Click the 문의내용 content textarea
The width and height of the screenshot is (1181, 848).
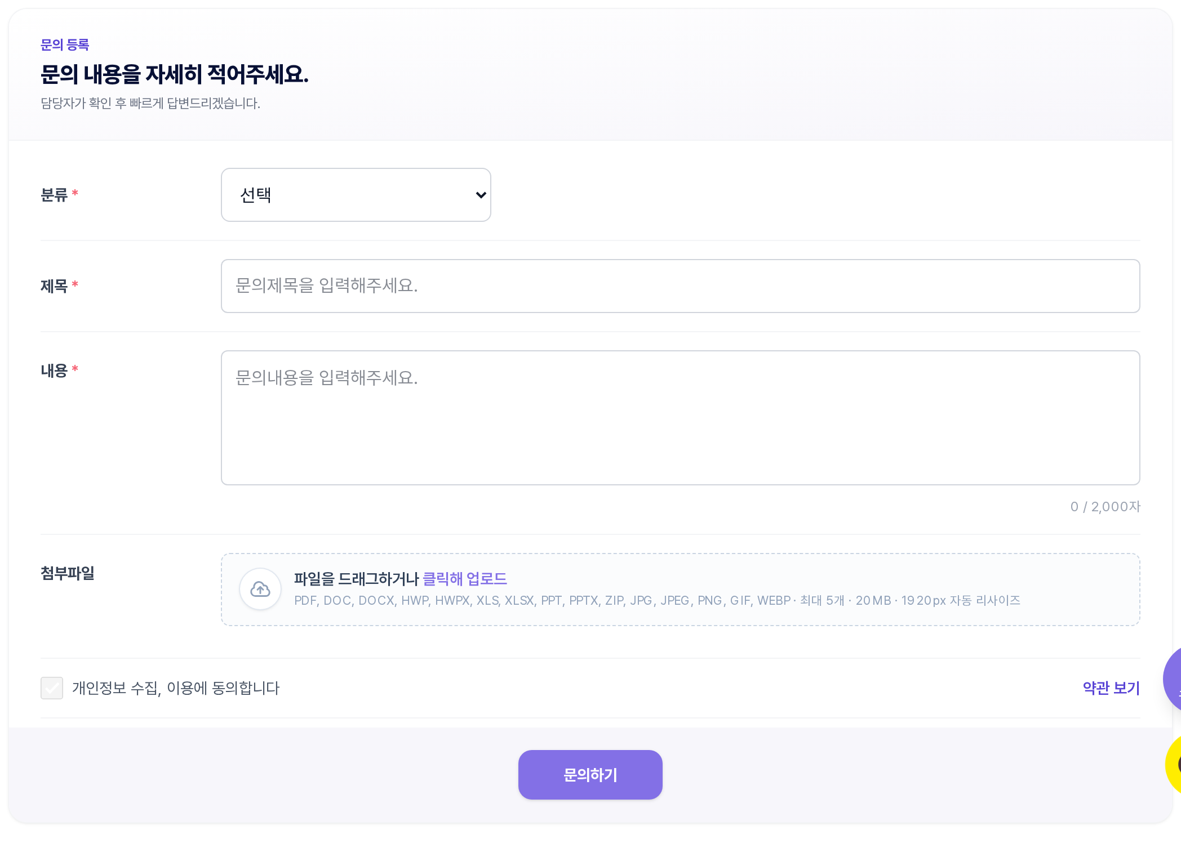click(x=680, y=418)
